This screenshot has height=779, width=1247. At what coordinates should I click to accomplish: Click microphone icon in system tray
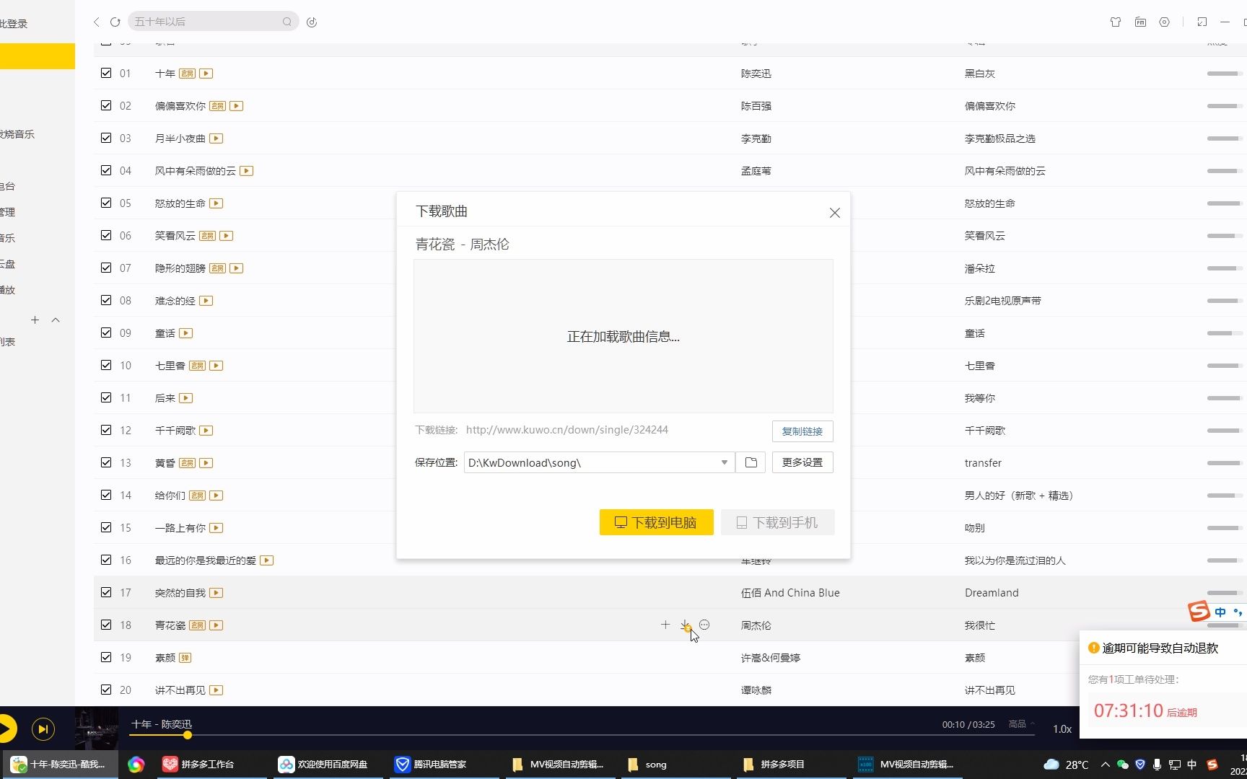pyautogui.click(x=1157, y=765)
